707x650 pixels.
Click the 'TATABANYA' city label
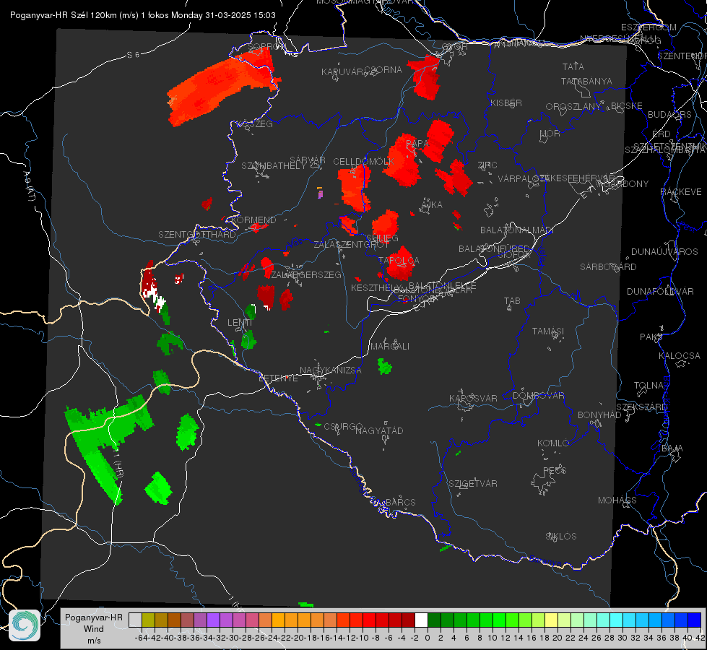coord(586,81)
